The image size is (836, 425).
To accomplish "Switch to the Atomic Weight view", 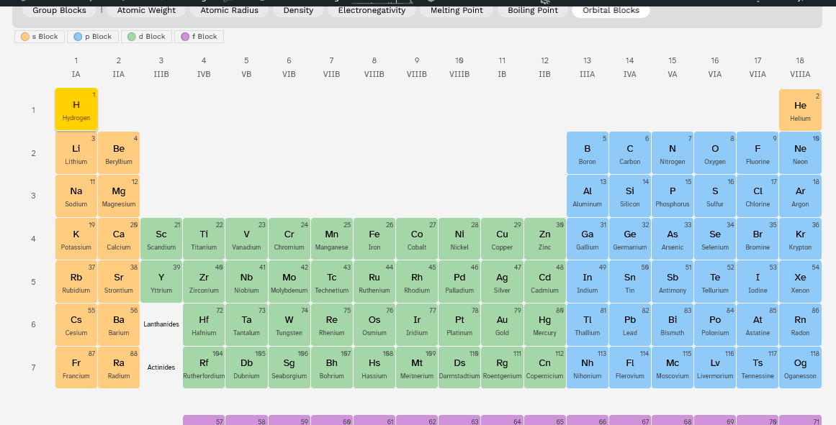I will pyautogui.click(x=147, y=10).
